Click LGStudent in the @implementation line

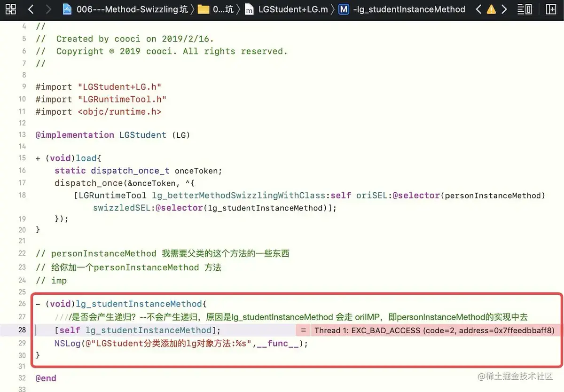click(143, 135)
